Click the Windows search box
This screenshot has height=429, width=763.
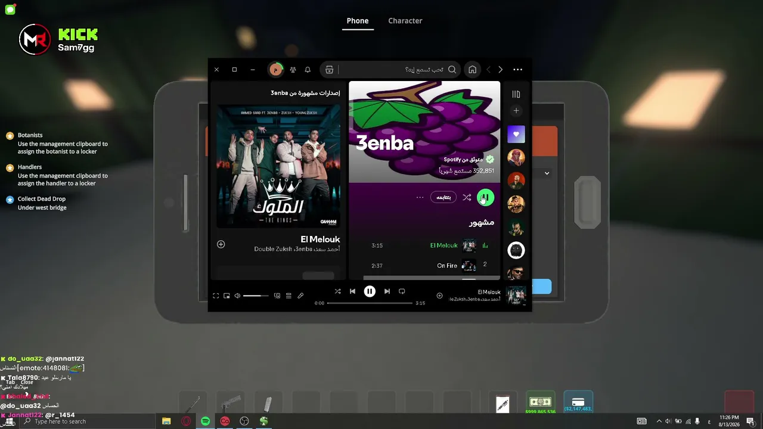click(x=87, y=421)
